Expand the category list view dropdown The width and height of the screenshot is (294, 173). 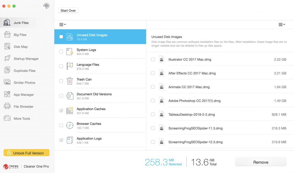pyautogui.click(x=63, y=25)
